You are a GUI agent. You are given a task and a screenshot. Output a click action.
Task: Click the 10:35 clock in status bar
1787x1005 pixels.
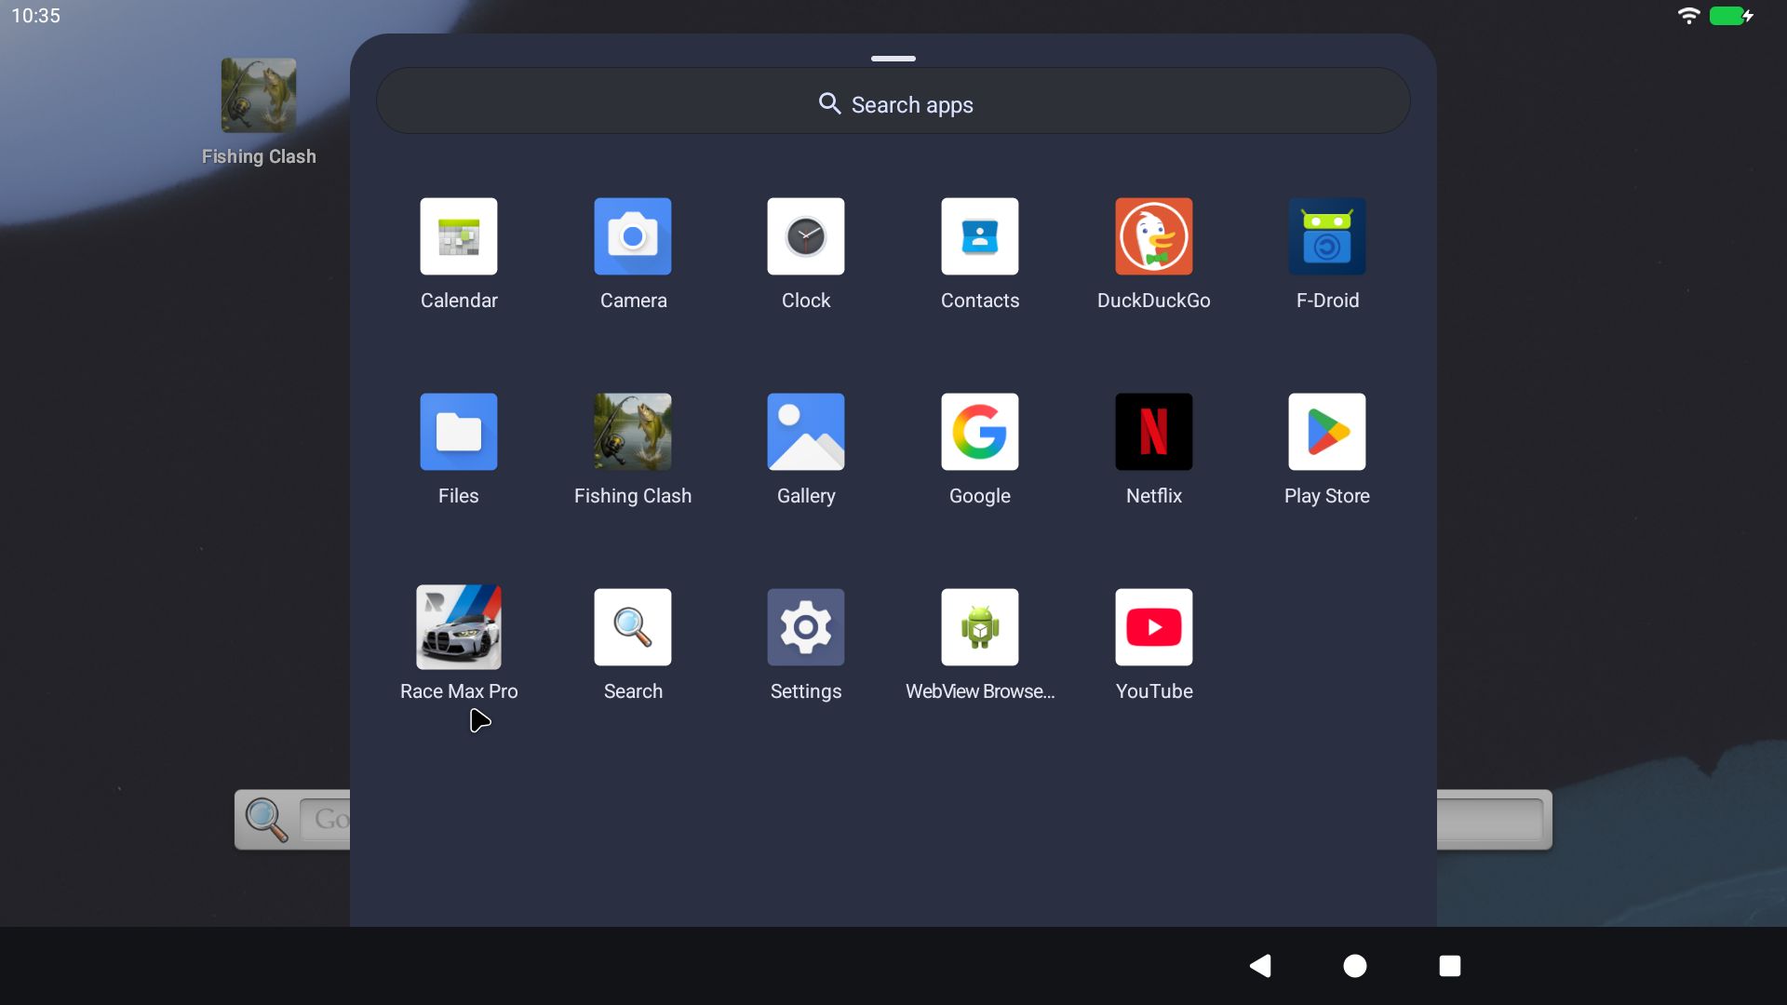[x=35, y=16]
